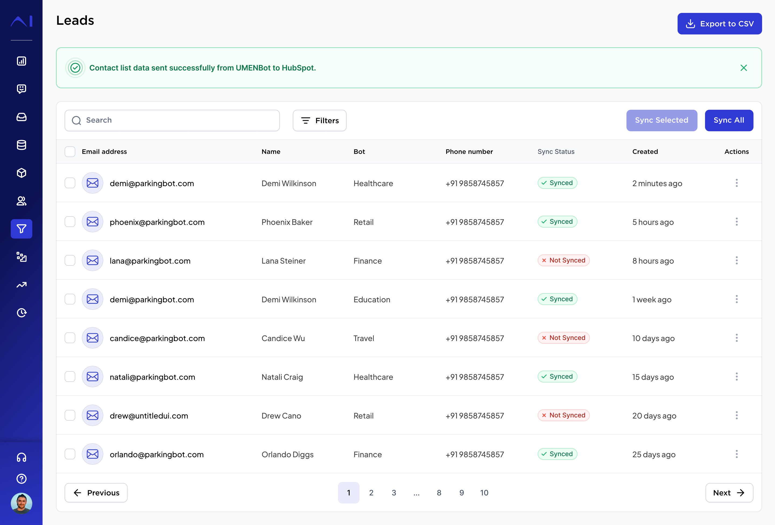Check the box for candice@parkingbot.com

coord(70,338)
